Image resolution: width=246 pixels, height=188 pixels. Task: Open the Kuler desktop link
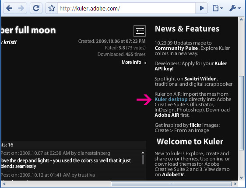tap(171, 99)
